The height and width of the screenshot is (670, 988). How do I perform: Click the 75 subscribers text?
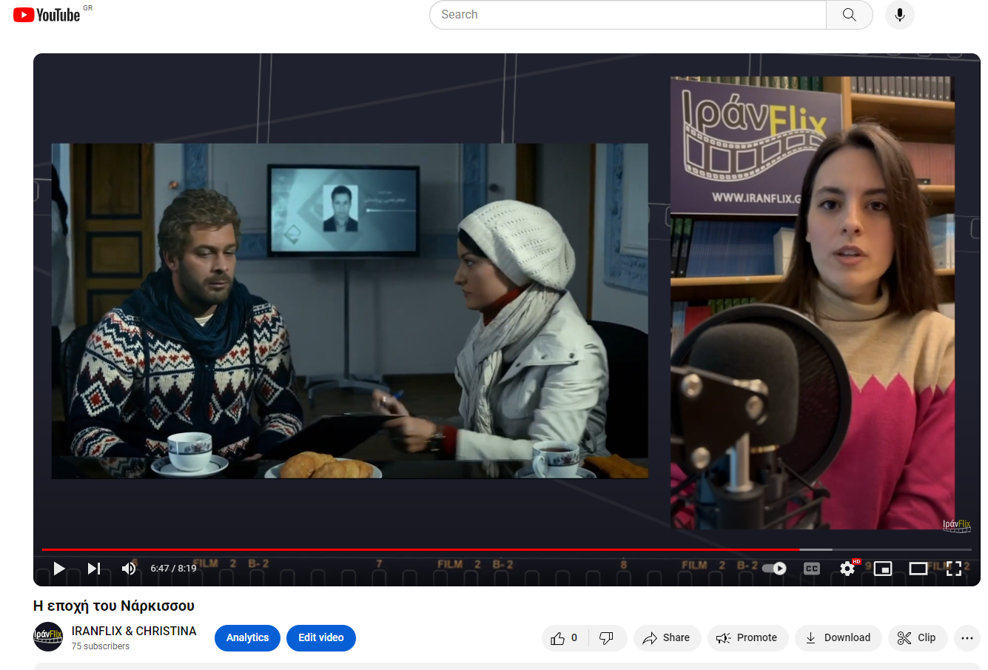pyautogui.click(x=101, y=646)
